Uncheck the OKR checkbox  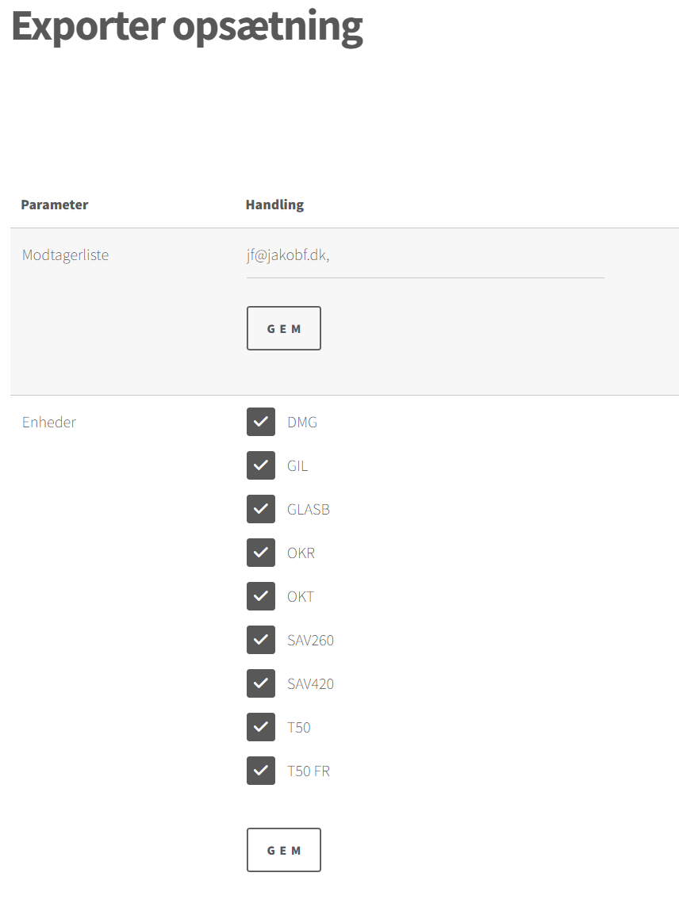261,553
